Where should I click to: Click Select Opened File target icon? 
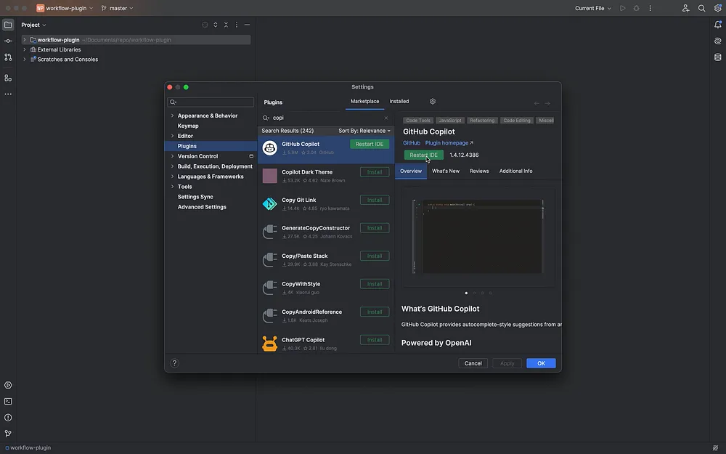click(205, 25)
